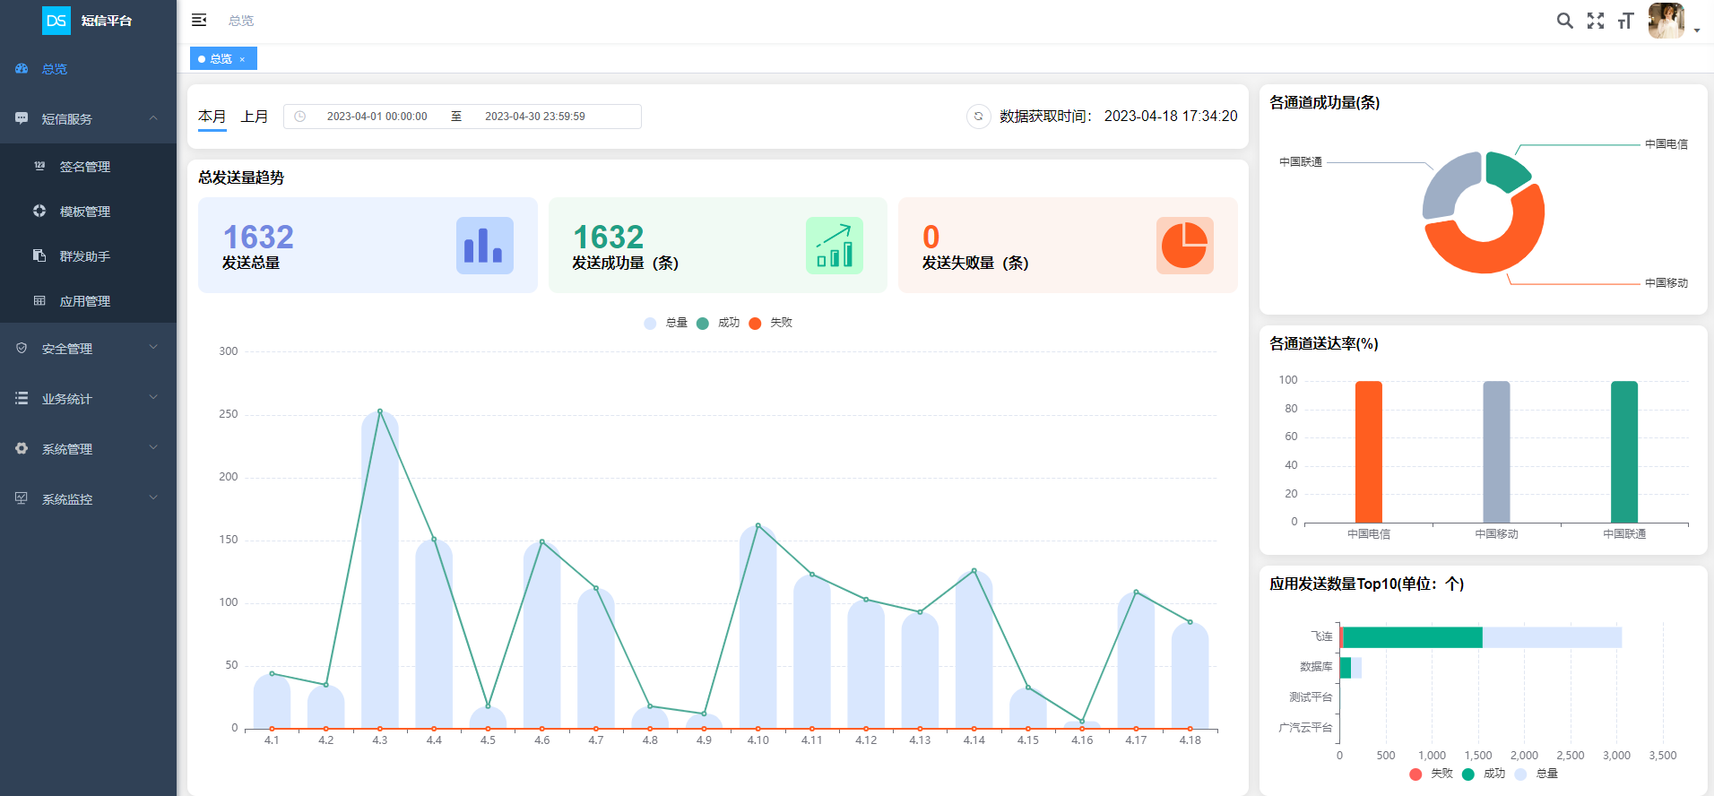
Task: Close the 总览 tab
Action: [x=242, y=59]
